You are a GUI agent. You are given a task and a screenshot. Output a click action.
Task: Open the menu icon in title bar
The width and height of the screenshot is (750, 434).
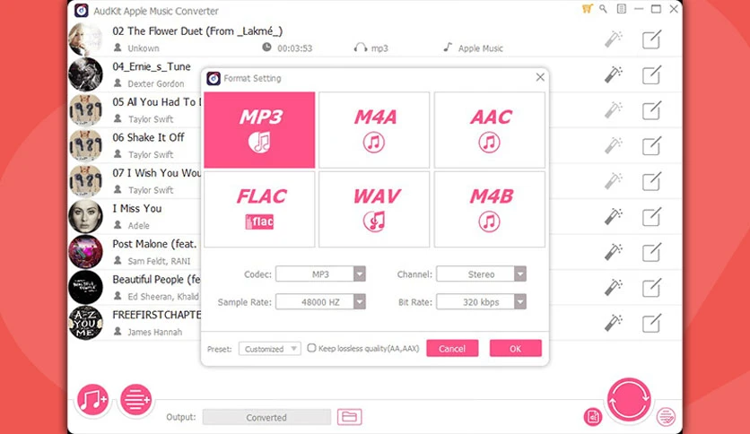(x=622, y=9)
